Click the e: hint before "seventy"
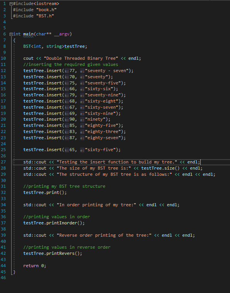Viewport: 230px width, 293px height. pos(82,77)
